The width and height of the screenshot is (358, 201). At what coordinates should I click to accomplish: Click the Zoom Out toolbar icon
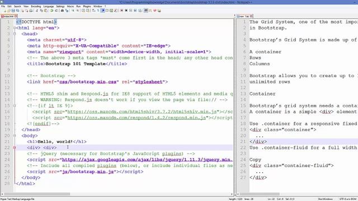tap(78, 11)
